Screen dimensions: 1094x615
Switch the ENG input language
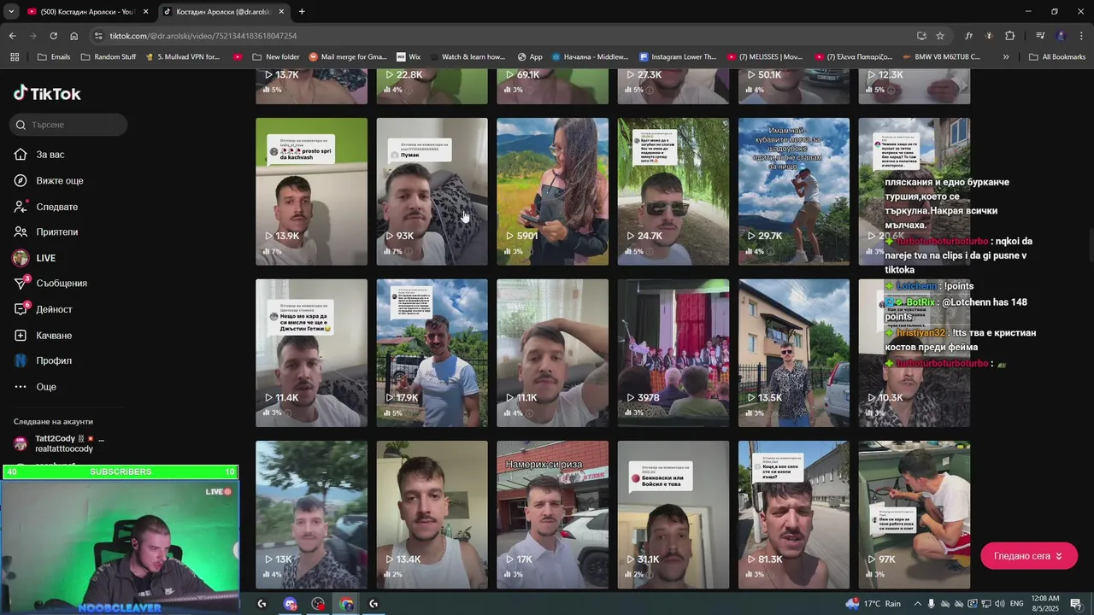point(1017,604)
